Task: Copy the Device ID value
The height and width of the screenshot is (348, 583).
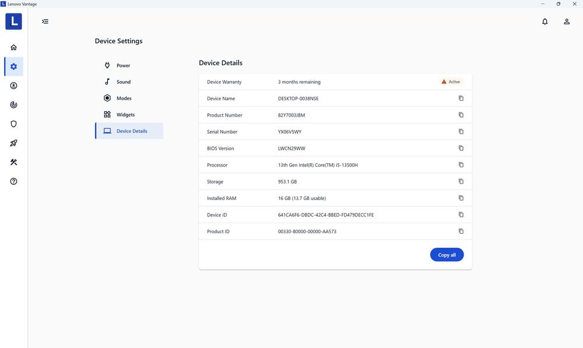Action: (x=461, y=215)
